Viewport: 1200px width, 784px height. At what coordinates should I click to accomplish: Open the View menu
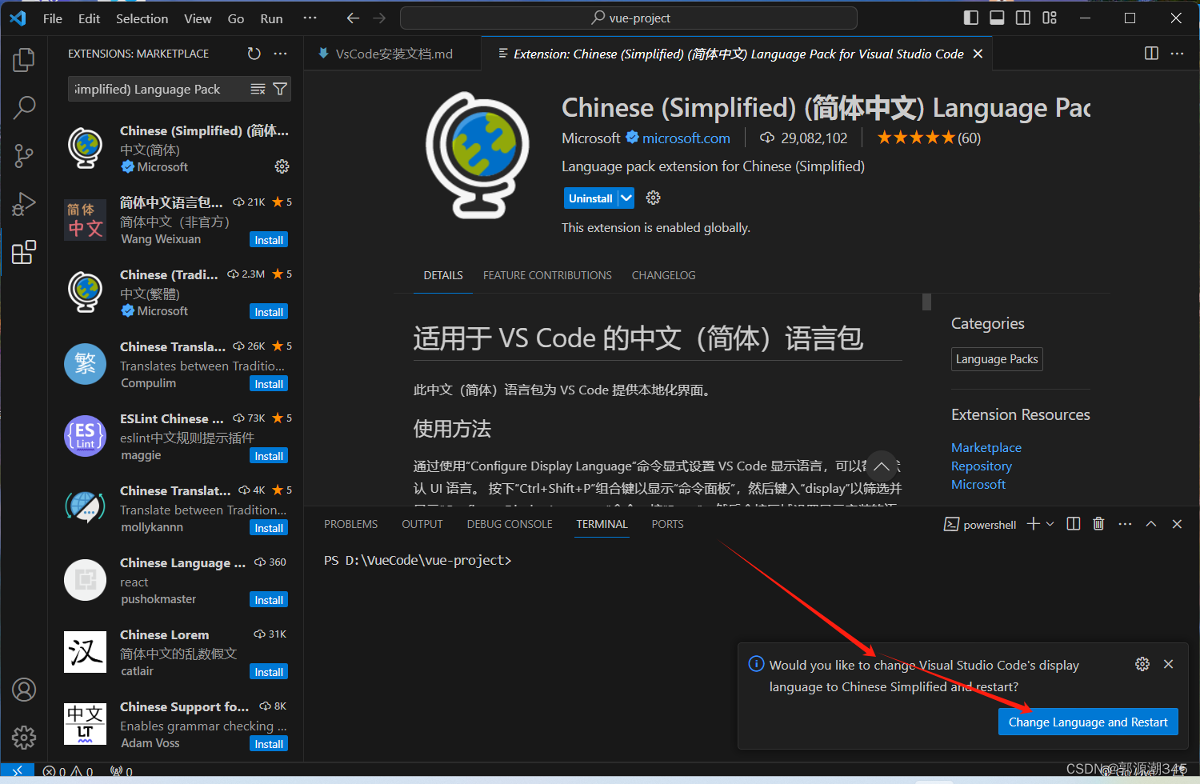pos(198,18)
